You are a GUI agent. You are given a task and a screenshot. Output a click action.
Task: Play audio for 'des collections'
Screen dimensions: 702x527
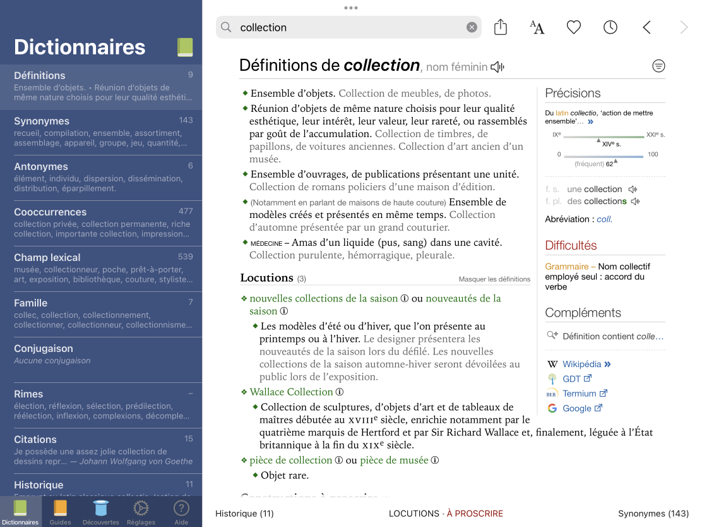(x=635, y=202)
